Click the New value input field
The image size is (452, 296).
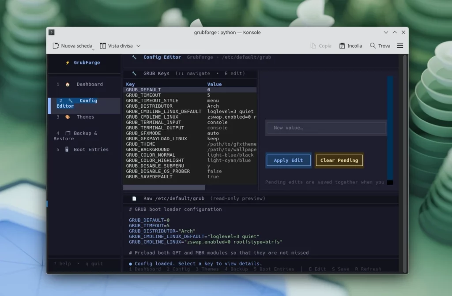[x=326, y=127]
